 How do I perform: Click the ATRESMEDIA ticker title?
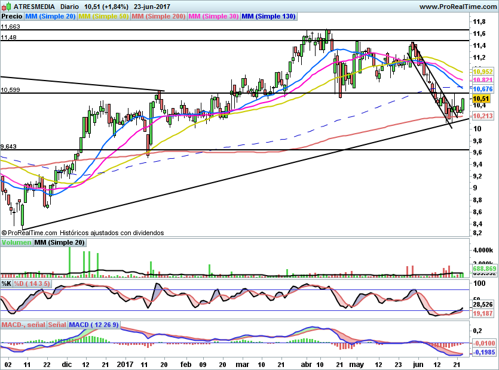34,7
